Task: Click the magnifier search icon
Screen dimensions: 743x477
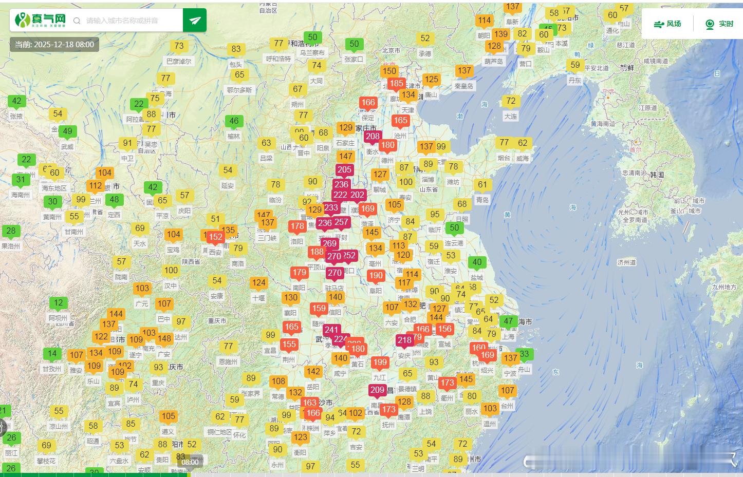Action: click(77, 21)
